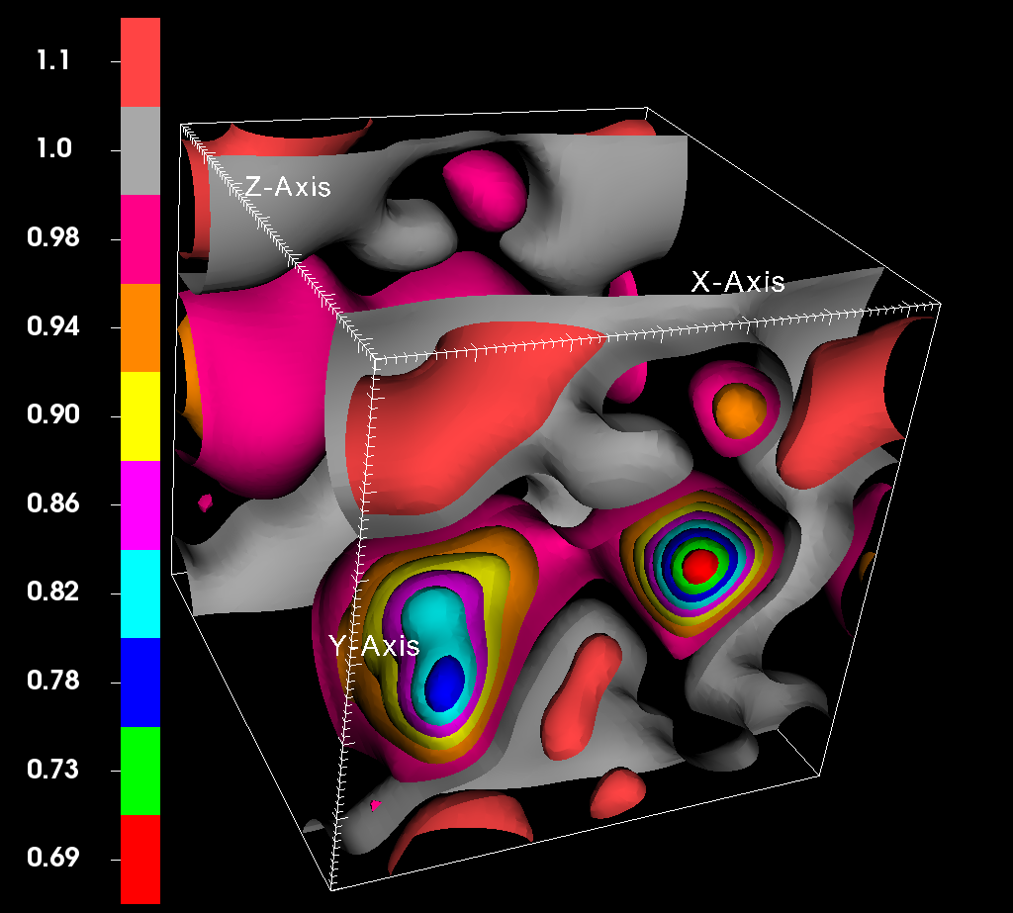Choose the blue 0.78 legend swatch
1013x913 pixels.
pos(140,683)
